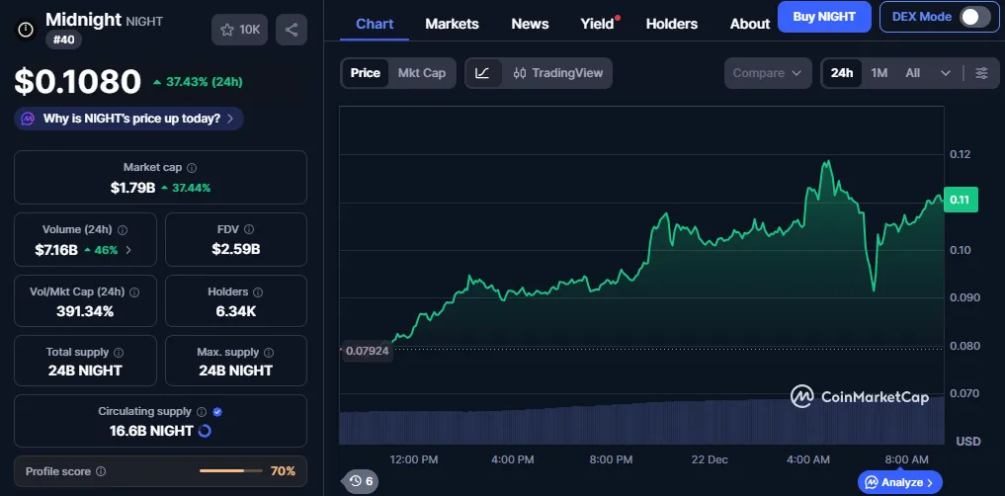1005x496 pixels.
Task: Open the About tab
Action: [x=750, y=25]
